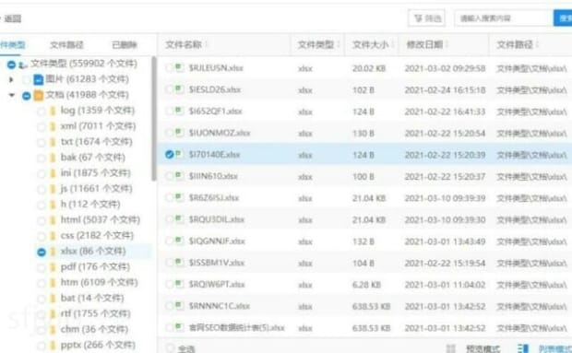Click the 6.28 KB file size cell
Screen dimensions: 572x353
[x=366, y=285]
